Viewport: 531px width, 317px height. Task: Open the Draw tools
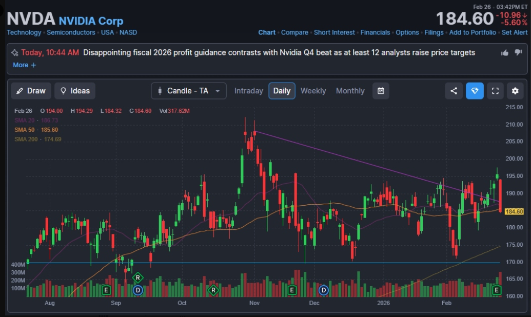31,91
